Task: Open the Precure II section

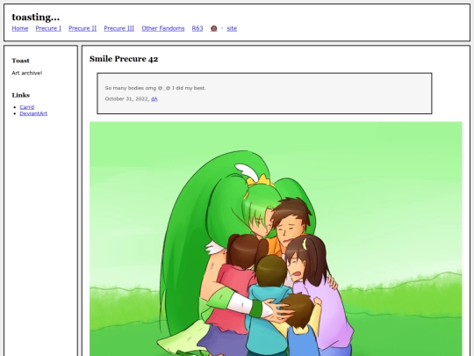Action: point(83,28)
